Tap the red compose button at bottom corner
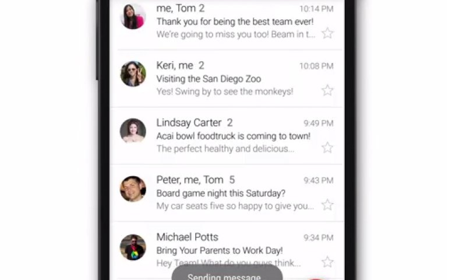The image size is (466, 280). point(316,278)
